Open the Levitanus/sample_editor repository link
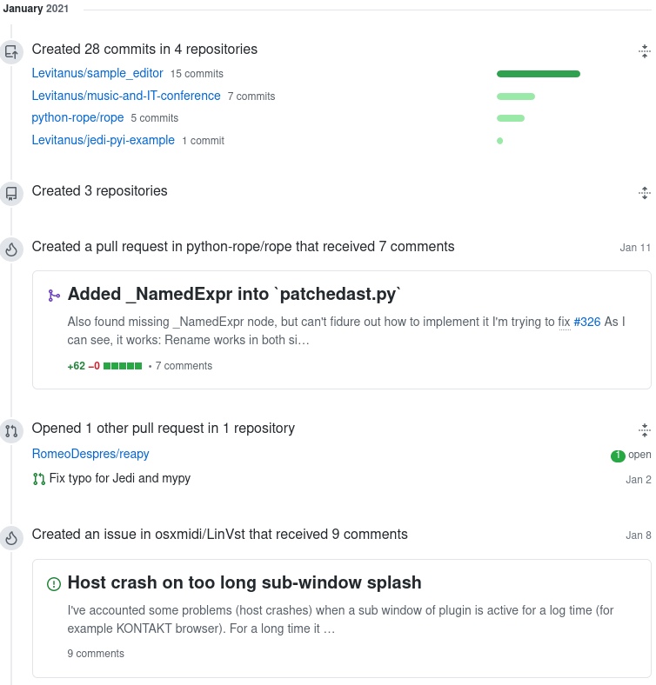Screen dimensions: 656x685 coord(97,73)
